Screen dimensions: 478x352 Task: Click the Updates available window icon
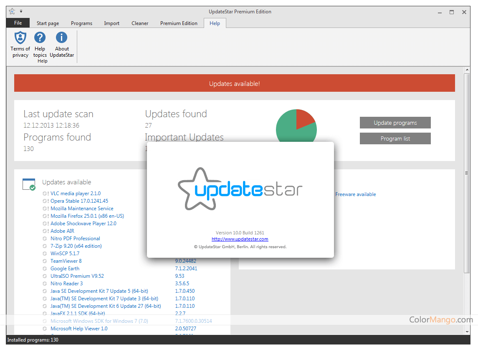(x=29, y=184)
